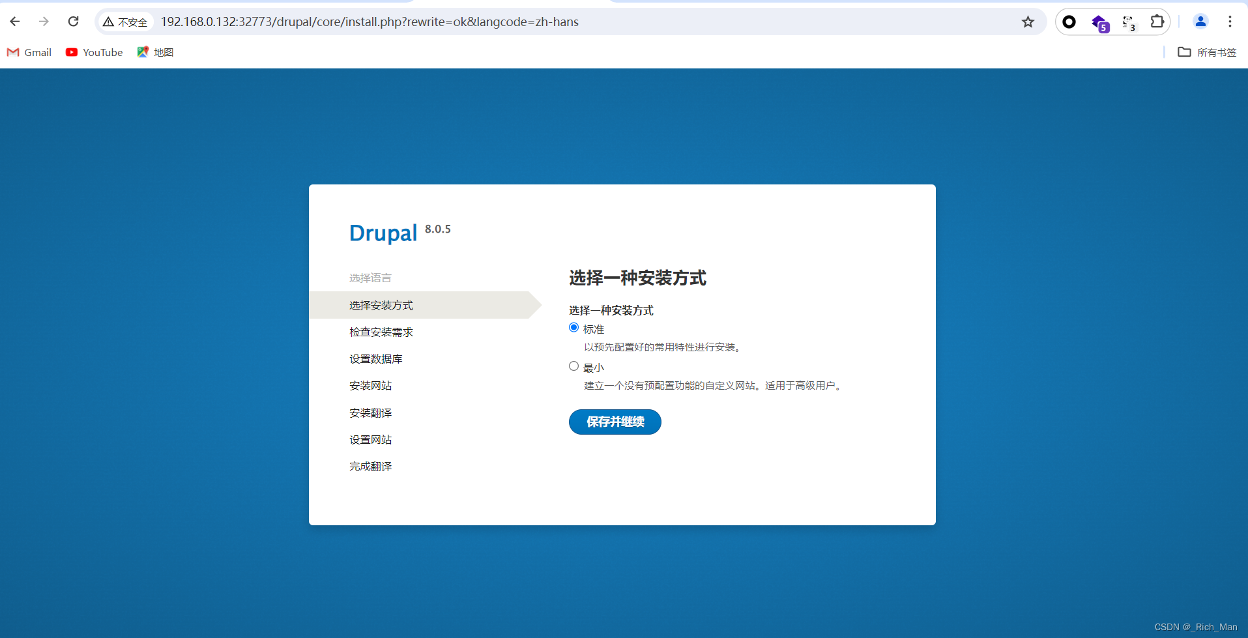Select the 最小 installation option

pyautogui.click(x=573, y=366)
